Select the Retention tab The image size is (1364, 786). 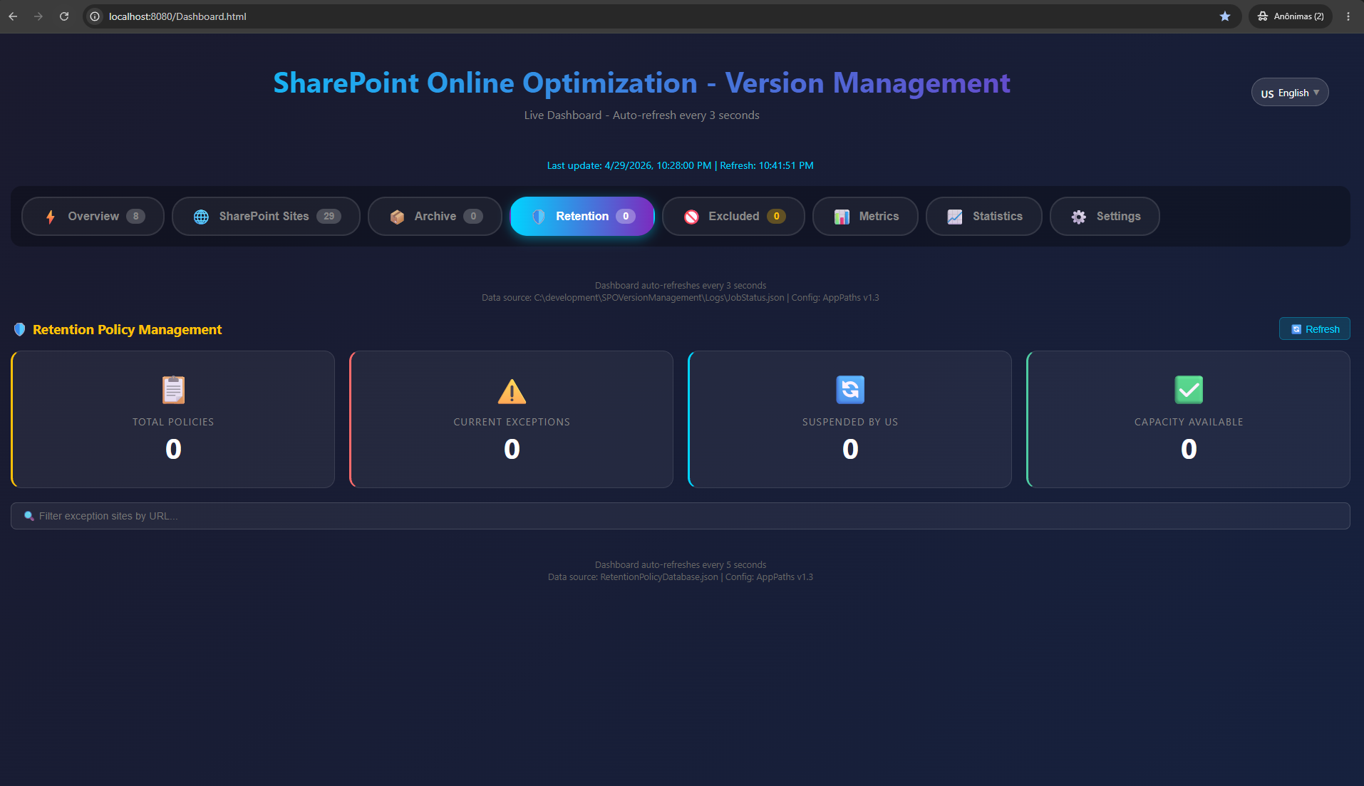582,216
